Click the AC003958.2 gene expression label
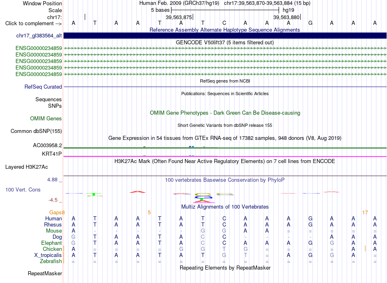Screen dimensions: 387x283 coord(47,145)
